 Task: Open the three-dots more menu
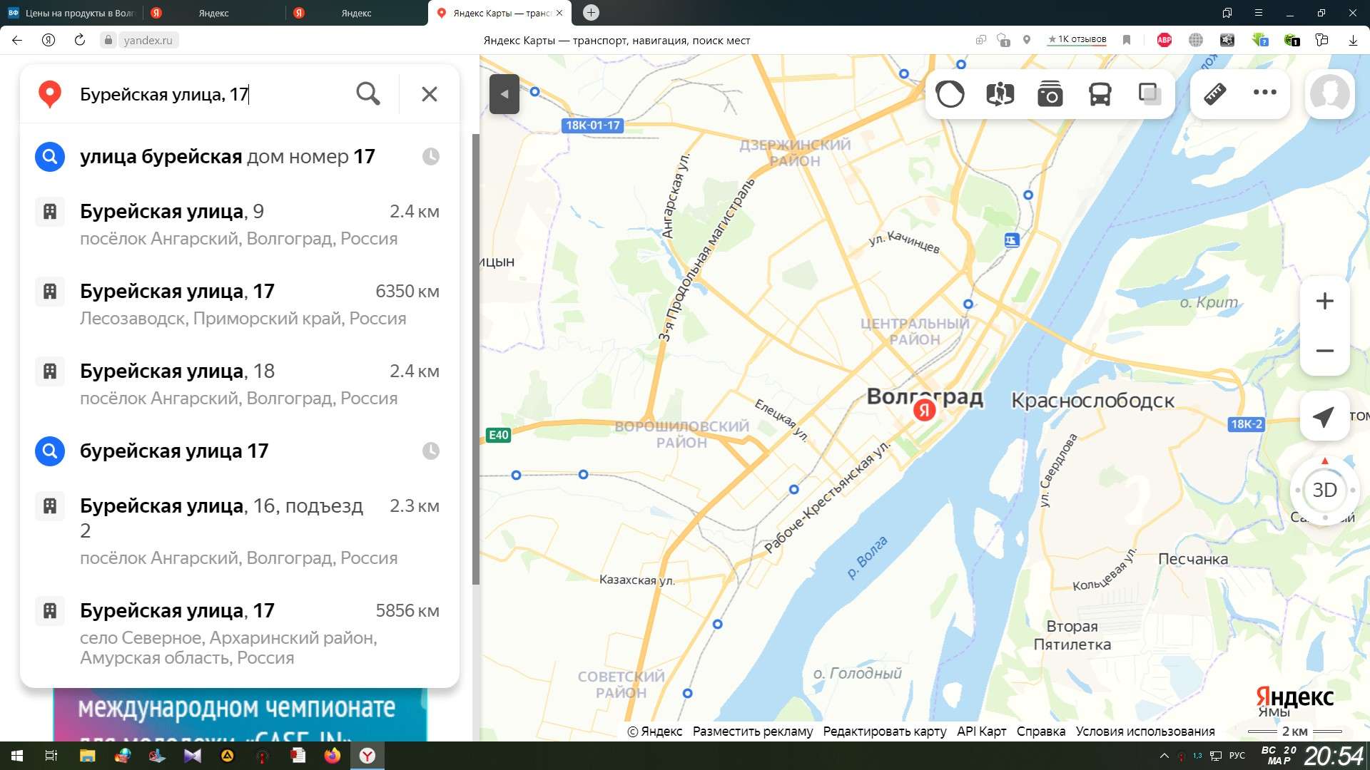pyautogui.click(x=1264, y=92)
